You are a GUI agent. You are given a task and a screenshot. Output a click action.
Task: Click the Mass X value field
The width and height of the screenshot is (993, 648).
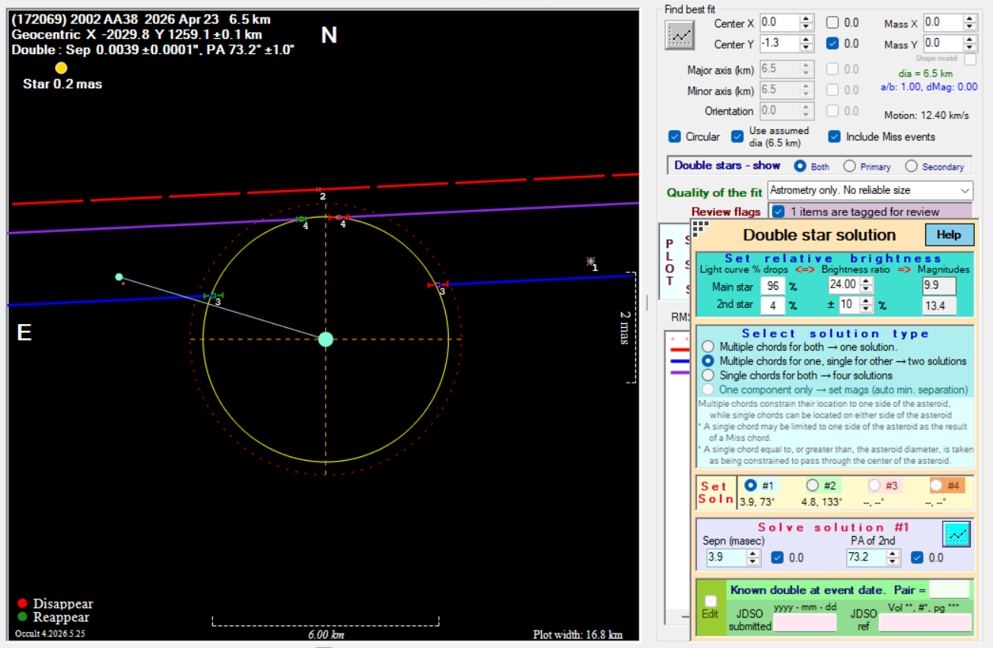coord(944,23)
